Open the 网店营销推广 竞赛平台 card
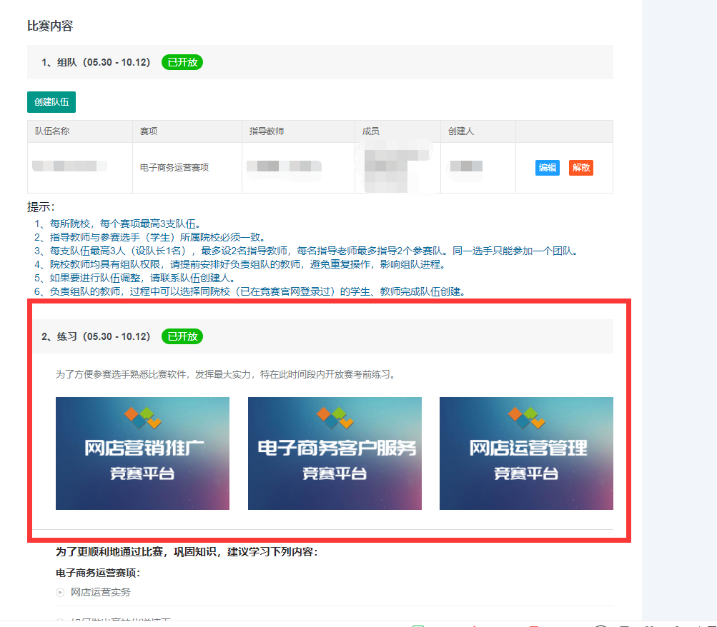717x627 pixels. (143, 453)
